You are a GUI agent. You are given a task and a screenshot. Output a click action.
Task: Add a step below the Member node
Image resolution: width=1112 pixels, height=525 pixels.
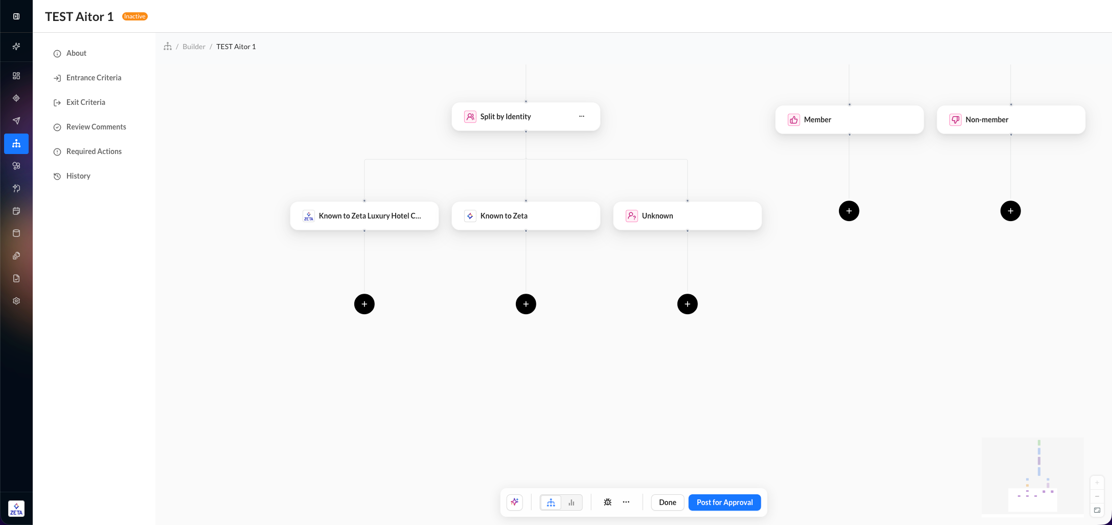(x=849, y=211)
